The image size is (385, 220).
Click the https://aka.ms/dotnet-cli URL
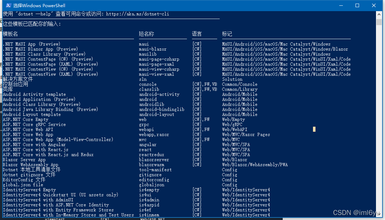138,14
